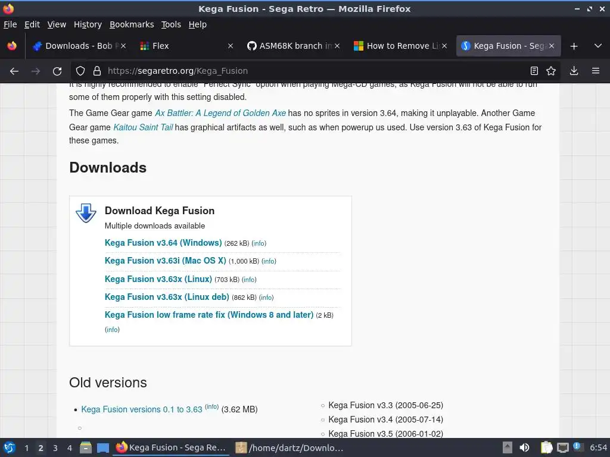This screenshot has width=610, height=457.
Task: Open the Lubuntu start menu
Action: (10, 447)
